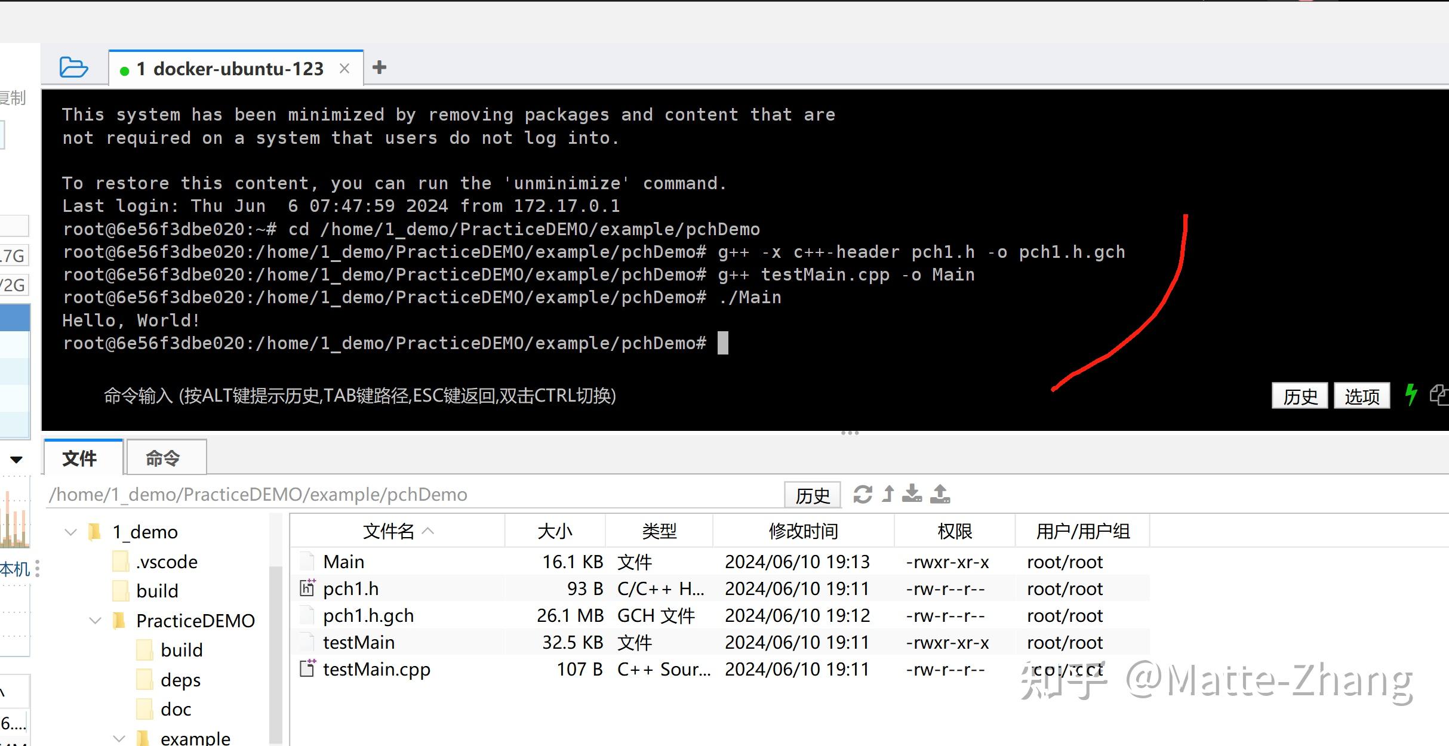Open the dropdown arrow above the sidebar

(17, 458)
